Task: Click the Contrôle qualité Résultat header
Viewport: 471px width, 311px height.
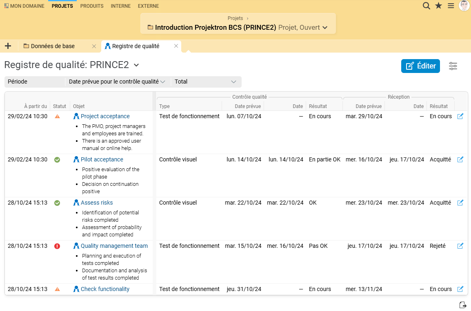Action: [318, 106]
